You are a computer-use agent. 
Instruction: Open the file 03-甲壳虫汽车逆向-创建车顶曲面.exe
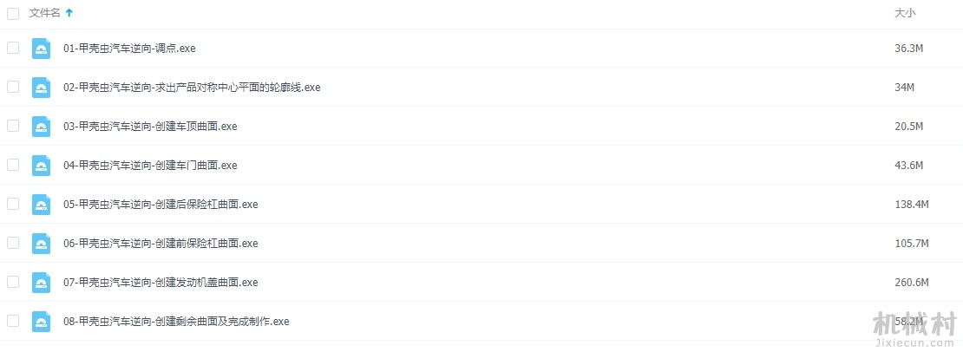(x=150, y=127)
